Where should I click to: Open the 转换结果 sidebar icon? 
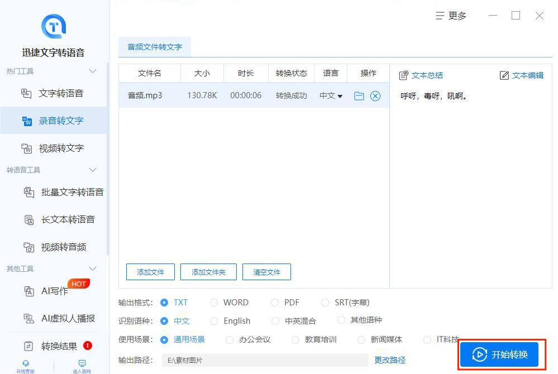click(x=28, y=346)
